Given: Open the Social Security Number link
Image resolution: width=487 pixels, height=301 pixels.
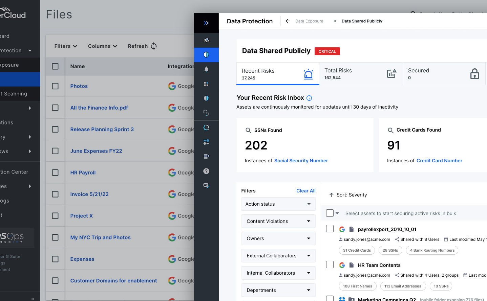Looking at the screenshot, I should pyautogui.click(x=301, y=161).
